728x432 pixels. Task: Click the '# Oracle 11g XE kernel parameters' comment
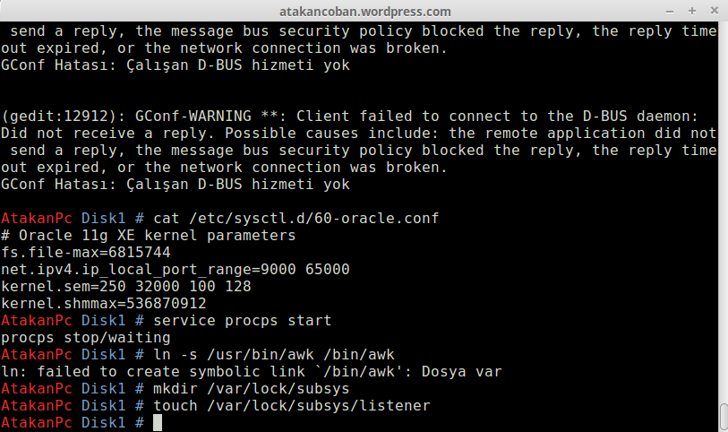coord(148,236)
